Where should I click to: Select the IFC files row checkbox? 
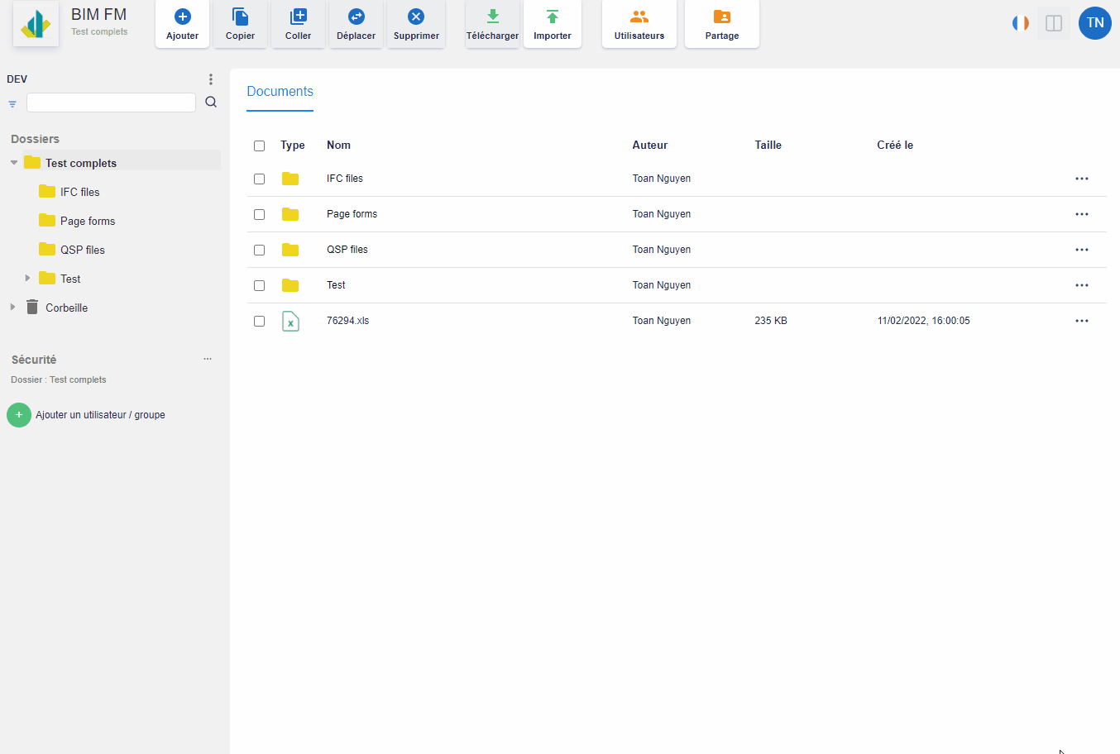[x=260, y=179]
